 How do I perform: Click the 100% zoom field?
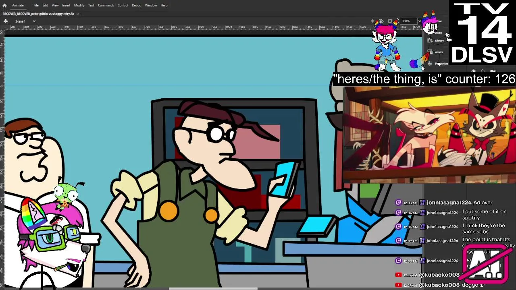(x=408, y=21)
